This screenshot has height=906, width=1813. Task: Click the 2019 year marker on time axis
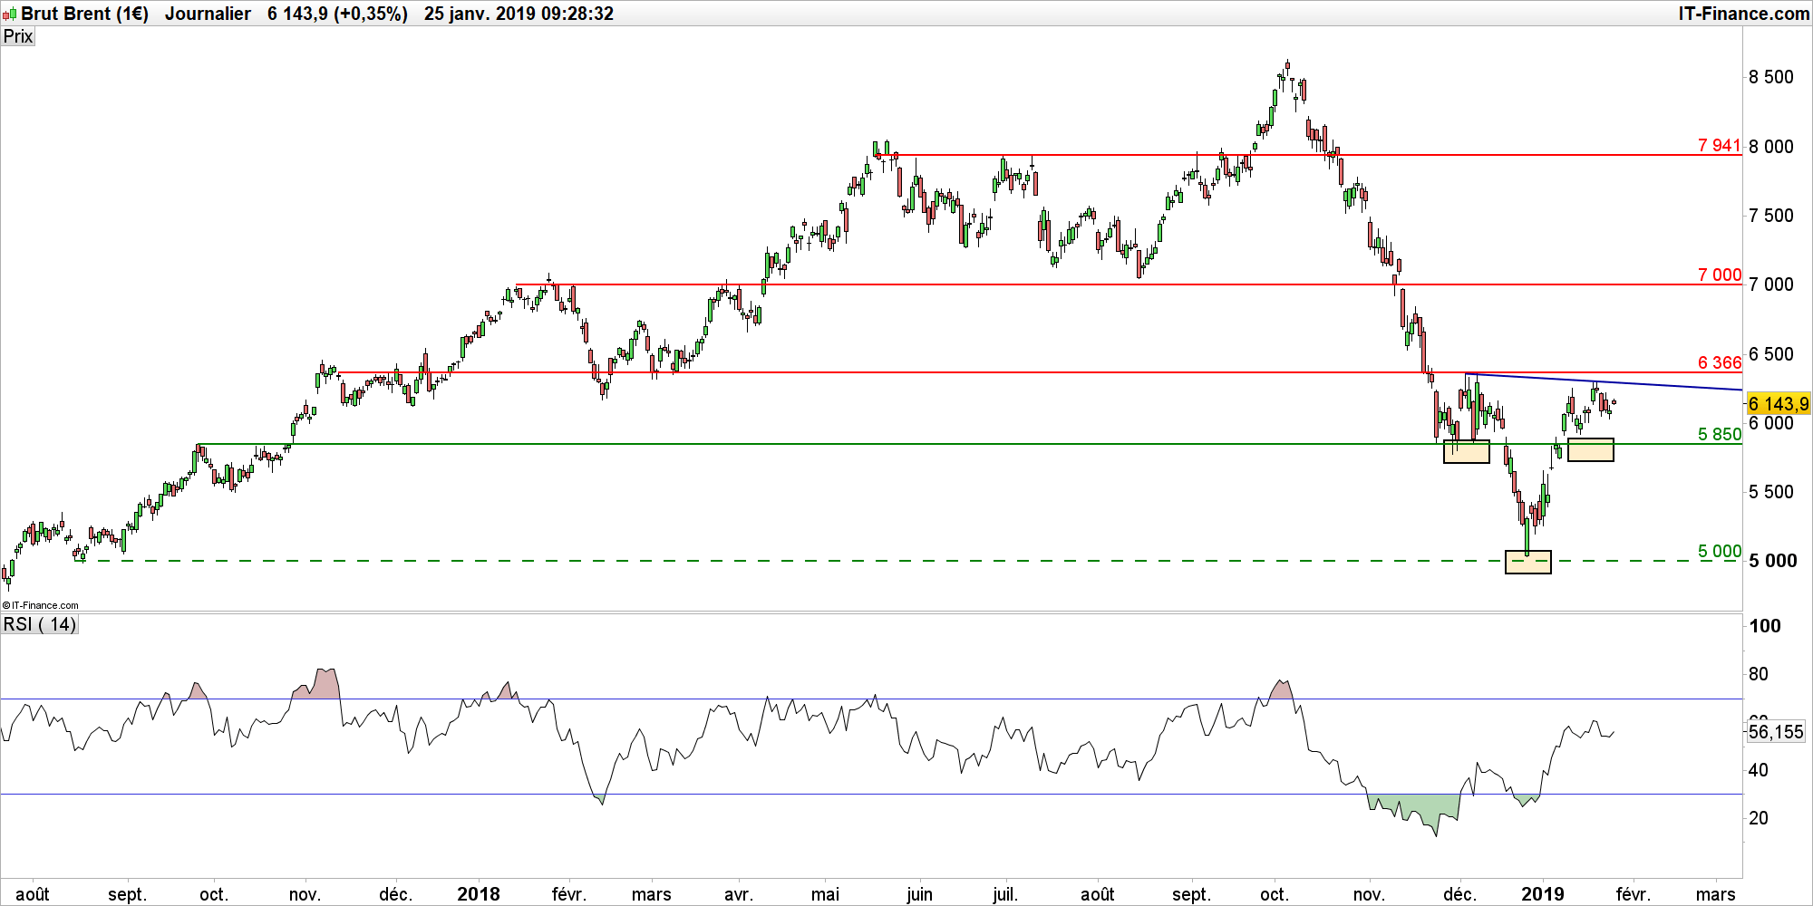pos(1542,894)
